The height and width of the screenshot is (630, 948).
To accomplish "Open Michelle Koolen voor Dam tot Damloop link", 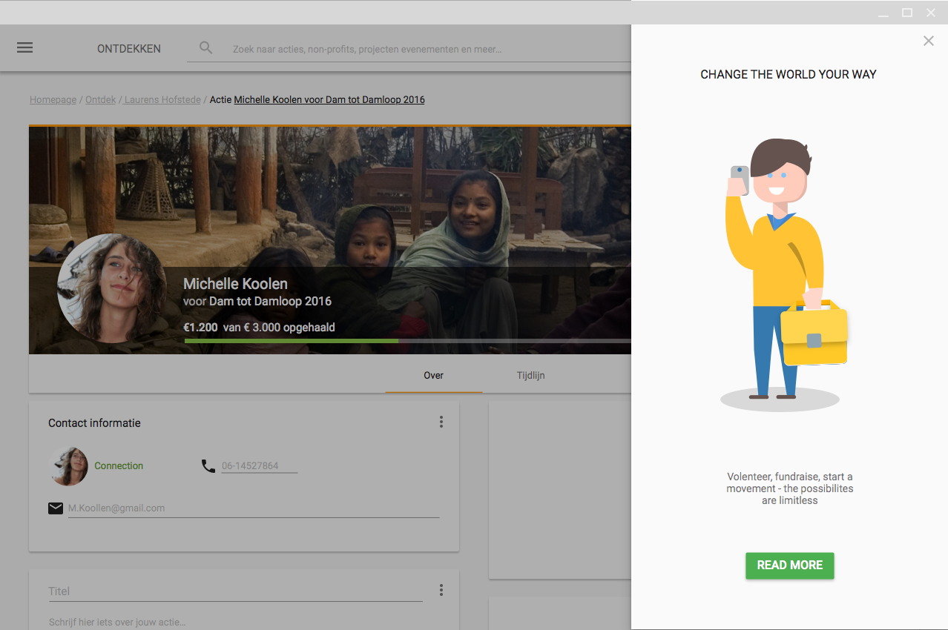I will click(329, 99).
